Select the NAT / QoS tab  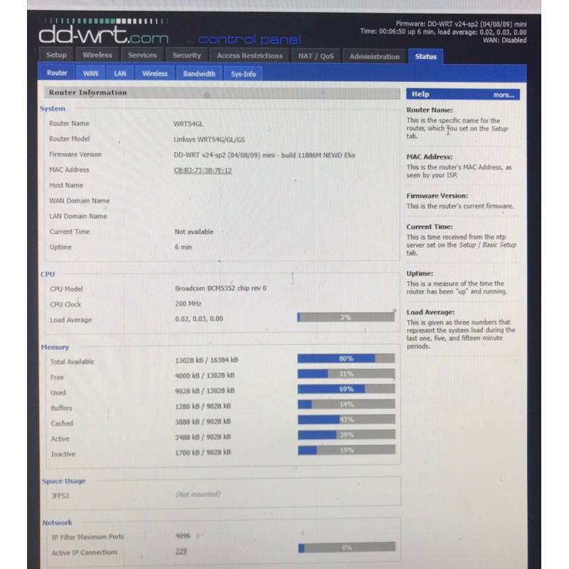click(x=315, y=56)
